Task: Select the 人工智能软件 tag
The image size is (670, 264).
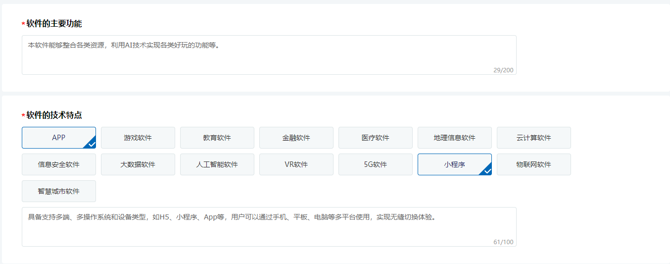Action: (x=217, y=164)
